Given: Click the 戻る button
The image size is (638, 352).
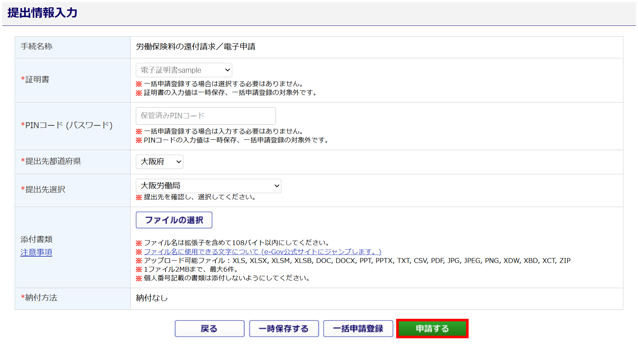Looking at the screenshot, I should (x=209, y=329).
